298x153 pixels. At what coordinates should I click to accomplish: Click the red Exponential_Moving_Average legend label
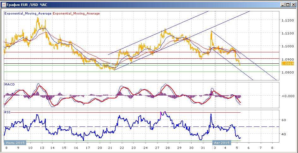click(x=76, y=14)
